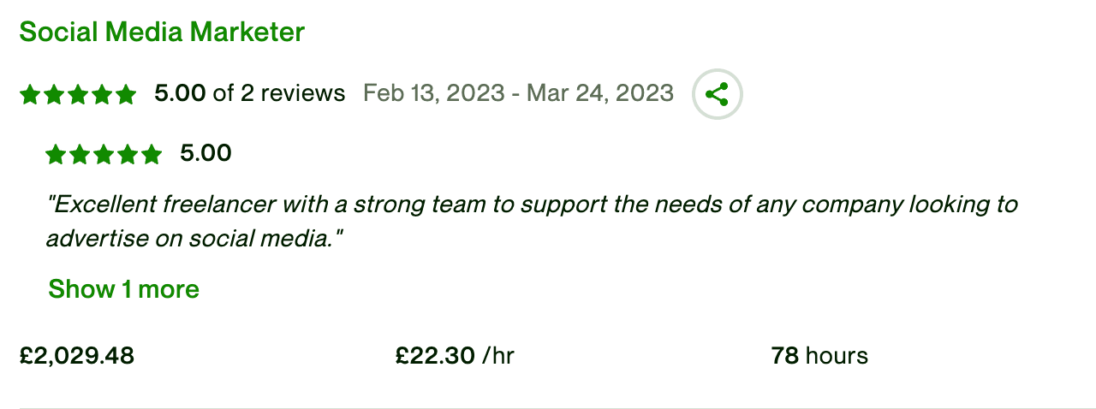Click first star of the individual review rating
Screen dimensions: 1096x409
56,155
